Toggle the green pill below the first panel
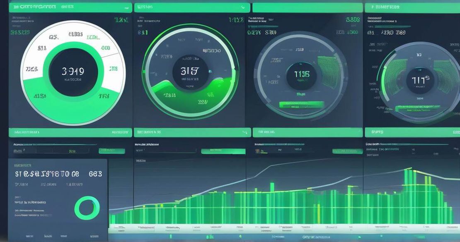This screenshot has height=242, width=460. (x=111, y=151)
